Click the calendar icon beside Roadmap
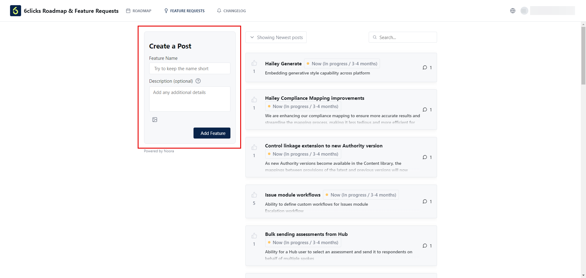Screen dimensions: 586x278 [128, 11]
